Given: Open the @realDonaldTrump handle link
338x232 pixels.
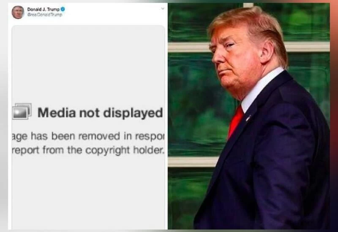Looking at the screenshot, I should 45,15.
